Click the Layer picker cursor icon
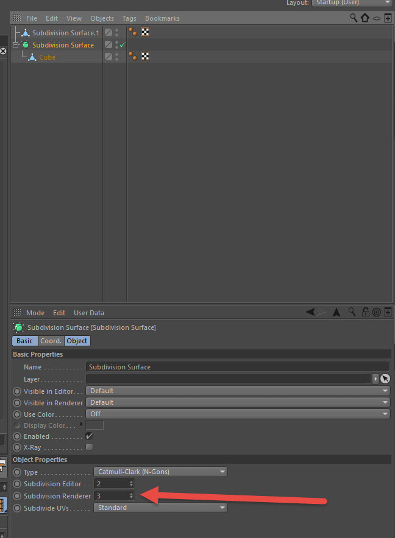 tap(385, 379)
